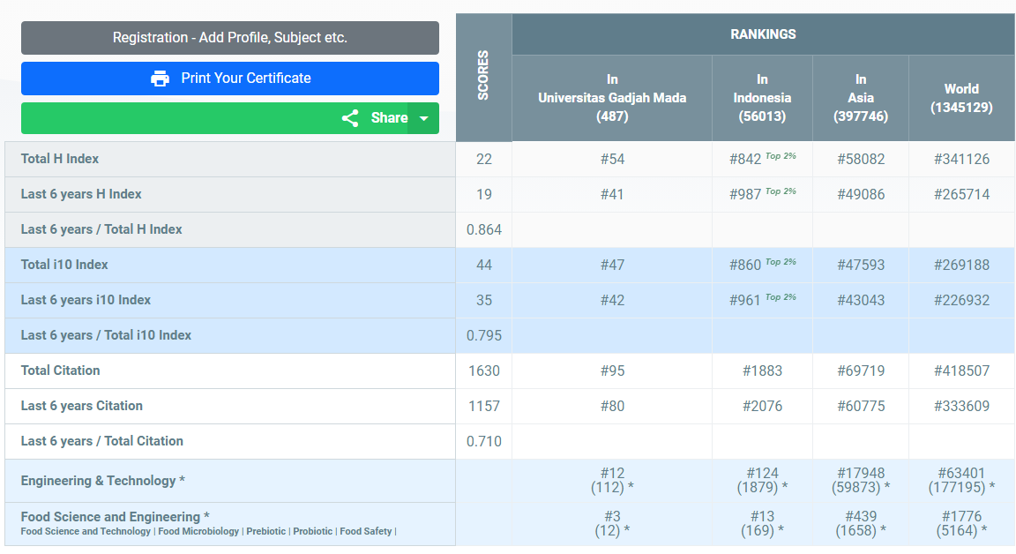Screen dimensions: 1016x554
Task: Select Total H Index score 22
Action: click(x=484, y=160)
